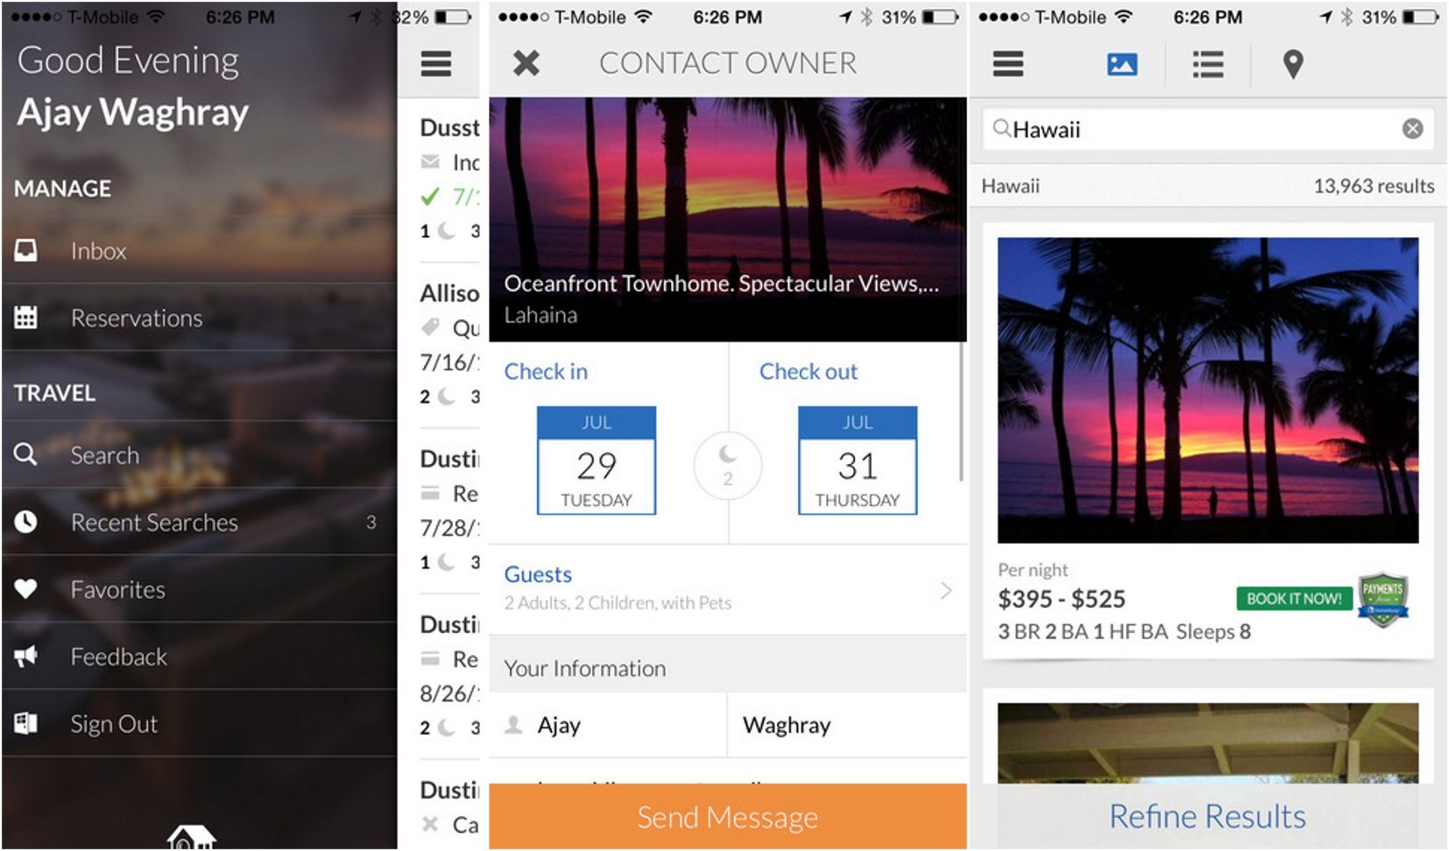Open hamburger menu in search results screen

coord(1007,64)
